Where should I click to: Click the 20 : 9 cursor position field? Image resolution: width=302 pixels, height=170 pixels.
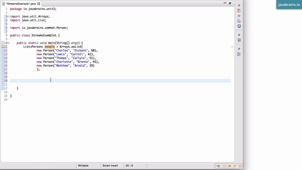coord(129,166)
